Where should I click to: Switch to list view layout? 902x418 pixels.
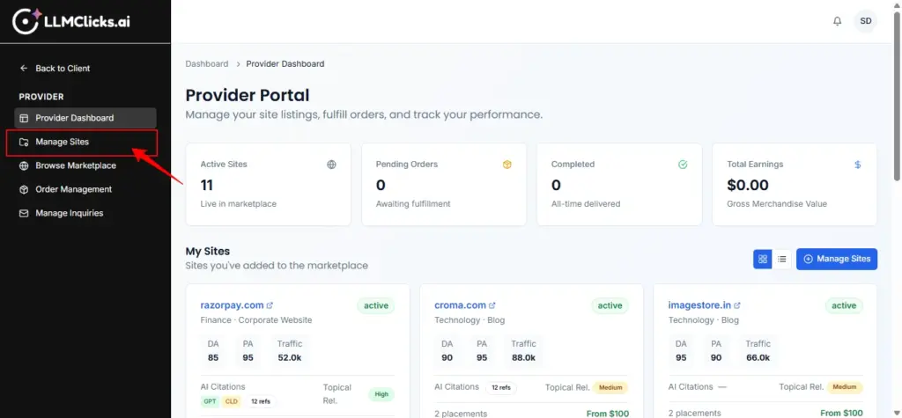[x=781, y=259]
